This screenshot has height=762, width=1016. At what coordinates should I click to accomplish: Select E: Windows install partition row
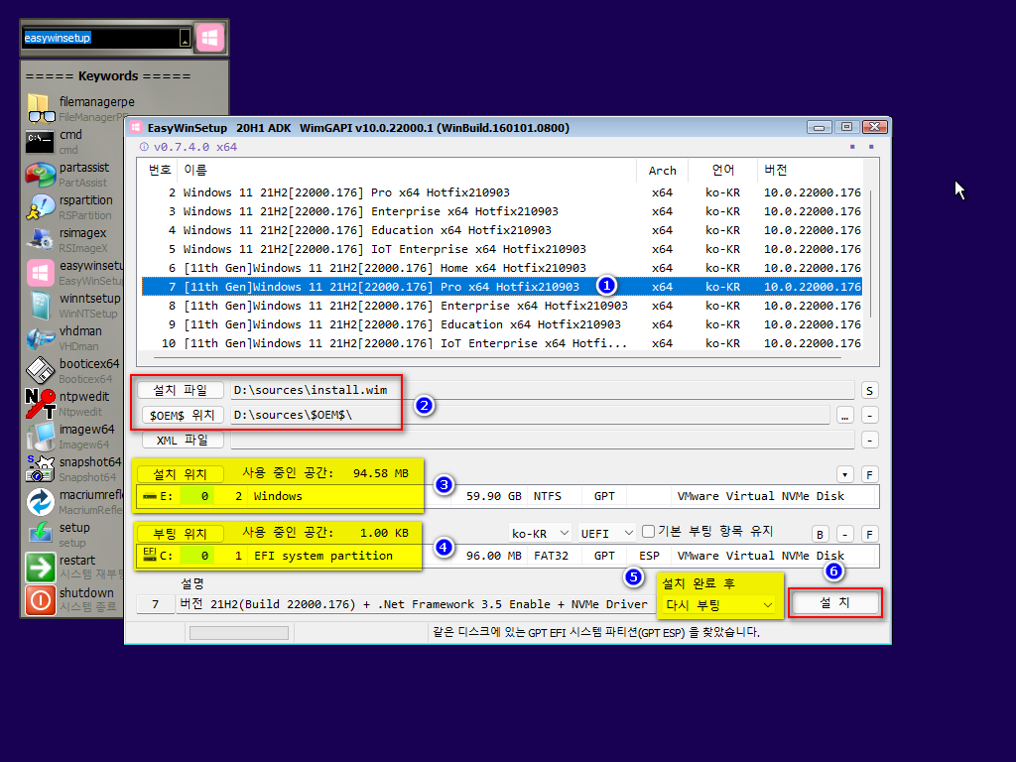507,496
